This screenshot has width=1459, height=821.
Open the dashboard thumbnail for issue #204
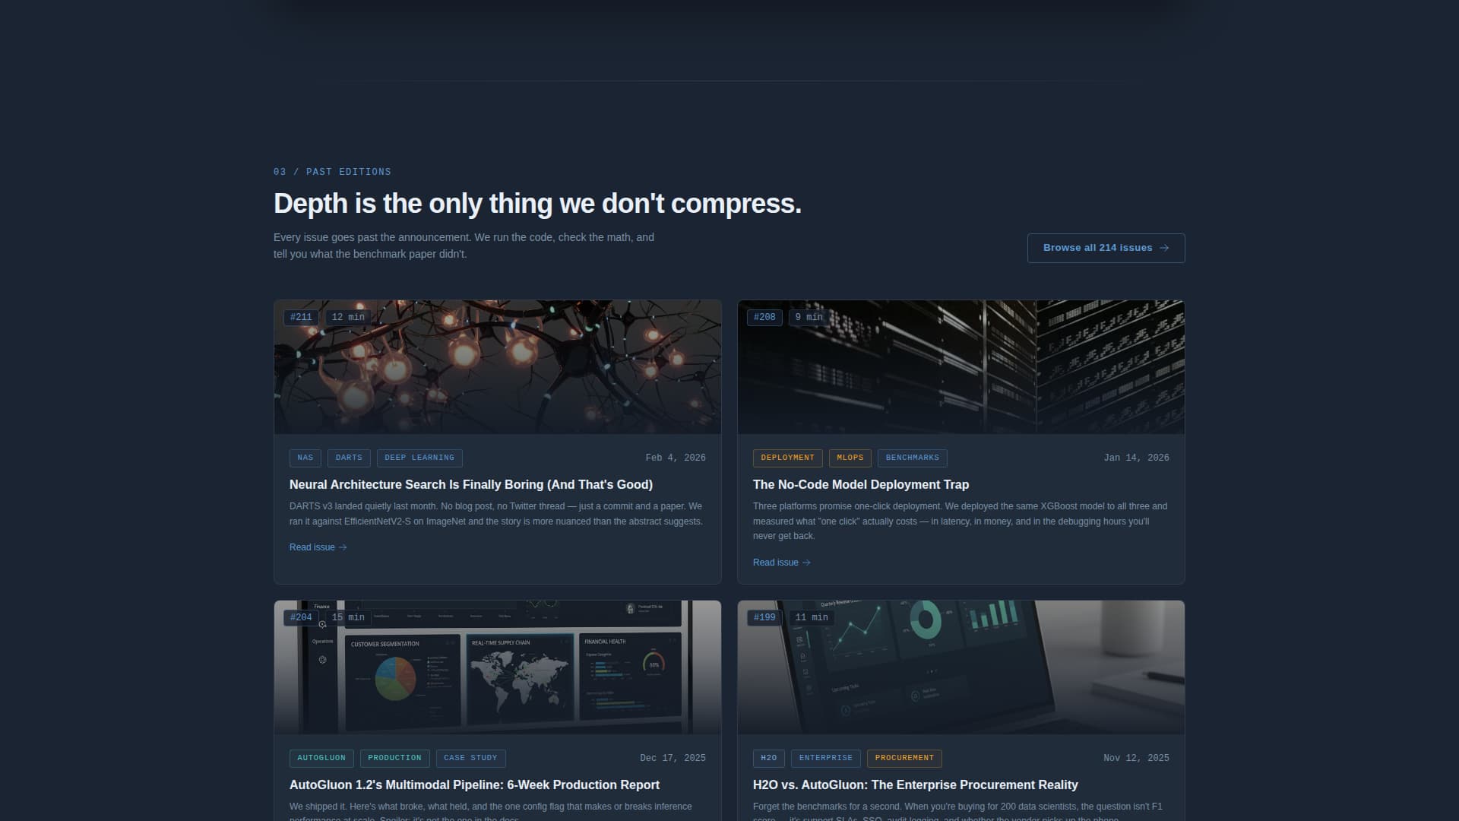tap(498, 667)
